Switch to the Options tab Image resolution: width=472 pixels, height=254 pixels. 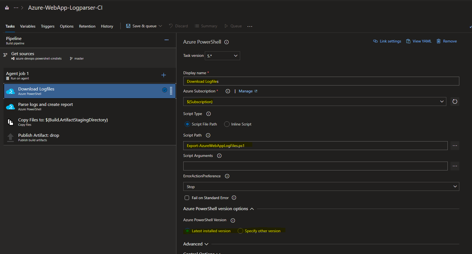click(x=67, y=26)
